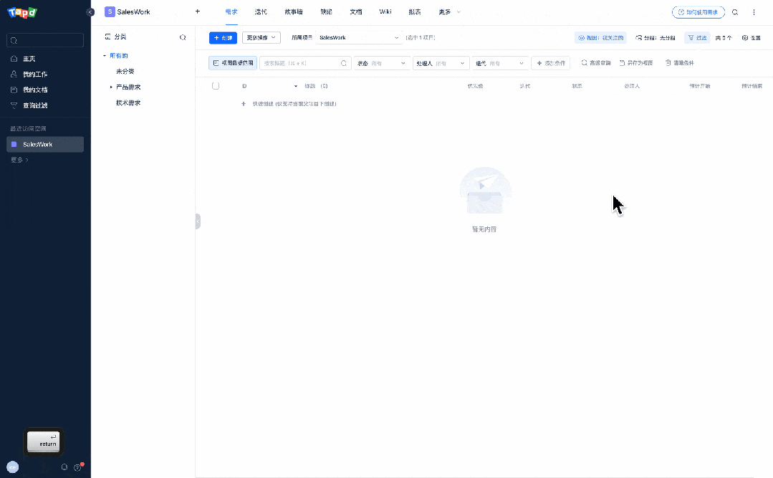Image resolution: width=773 pixels, height=478 pixels.
Task: Open the help question mark icon
Action: pyautogui.click(x=78, y=467)
